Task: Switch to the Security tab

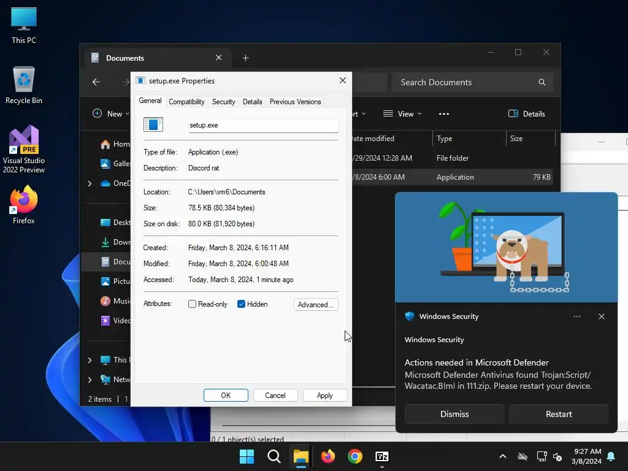Action: click(223, 102)
